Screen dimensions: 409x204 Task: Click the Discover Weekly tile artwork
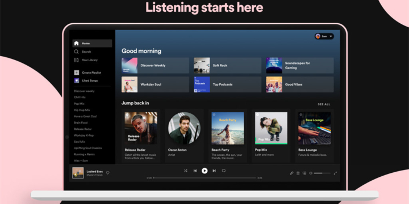pyautogui.click(x=130, y=66)
